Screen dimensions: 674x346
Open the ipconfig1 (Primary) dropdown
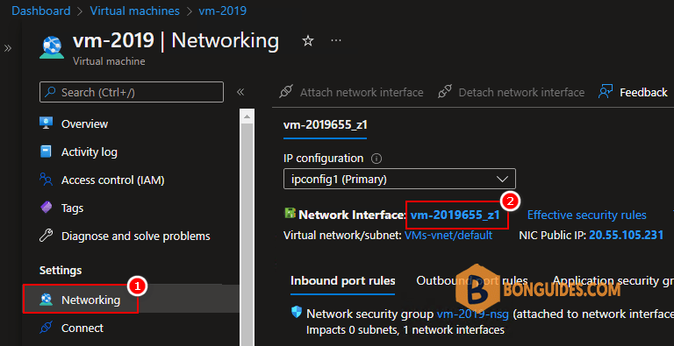pyautogui.click(x=399, y=179)
